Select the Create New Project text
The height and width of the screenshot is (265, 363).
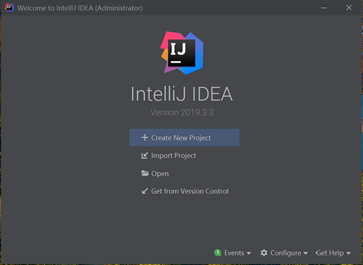click(x=181, y=138)
